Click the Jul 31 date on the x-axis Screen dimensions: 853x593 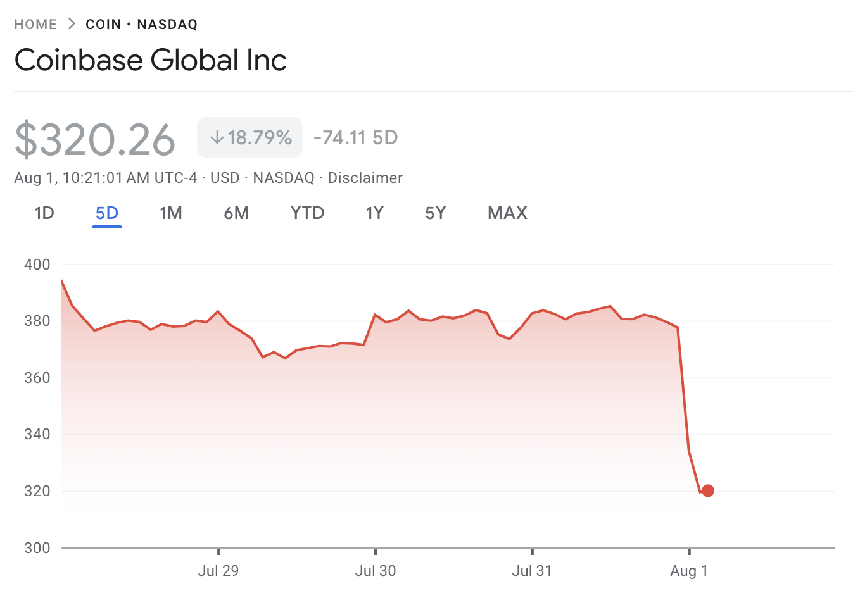point(532,571)
